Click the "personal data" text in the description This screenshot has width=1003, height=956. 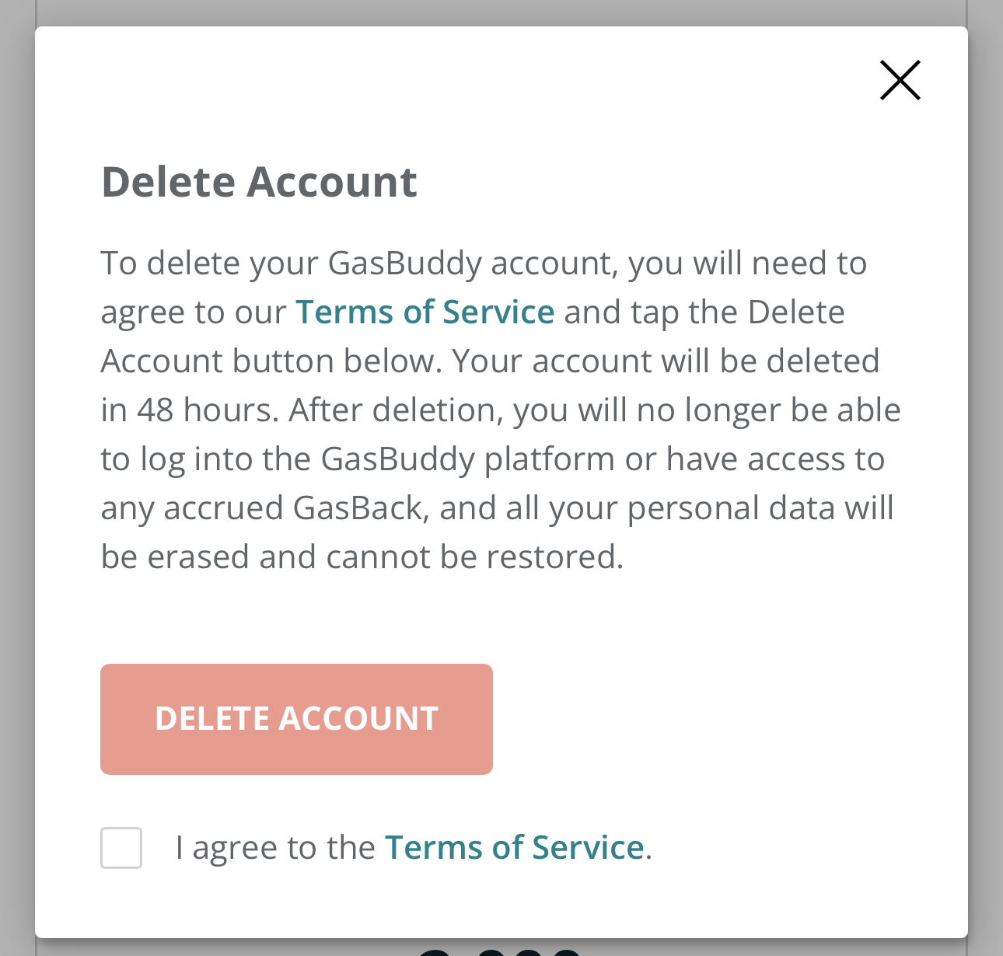pyautogui.click(x=693, y=508)
